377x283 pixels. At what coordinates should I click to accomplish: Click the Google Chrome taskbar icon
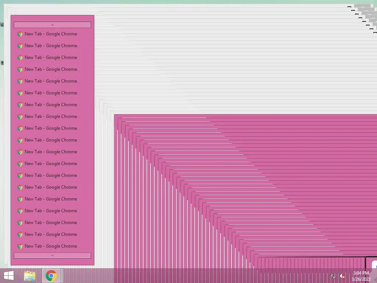point(51,276)
